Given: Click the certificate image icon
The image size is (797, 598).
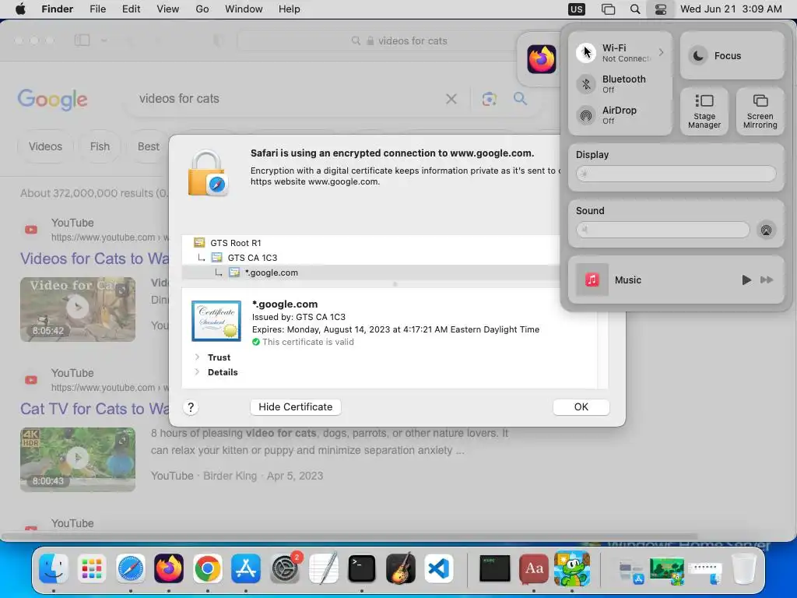Looking at the screenshot, I should pyautogui.click(x=216, y=321).
